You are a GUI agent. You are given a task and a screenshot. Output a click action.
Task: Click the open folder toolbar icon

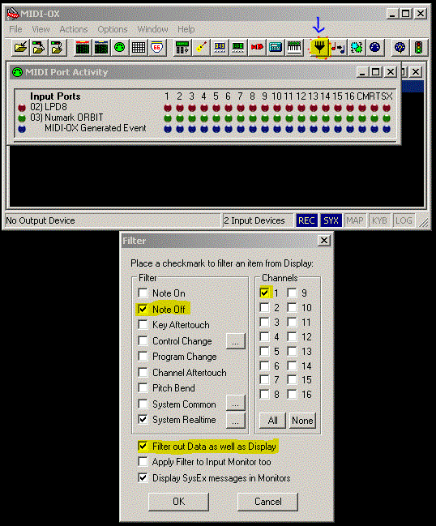21,47
